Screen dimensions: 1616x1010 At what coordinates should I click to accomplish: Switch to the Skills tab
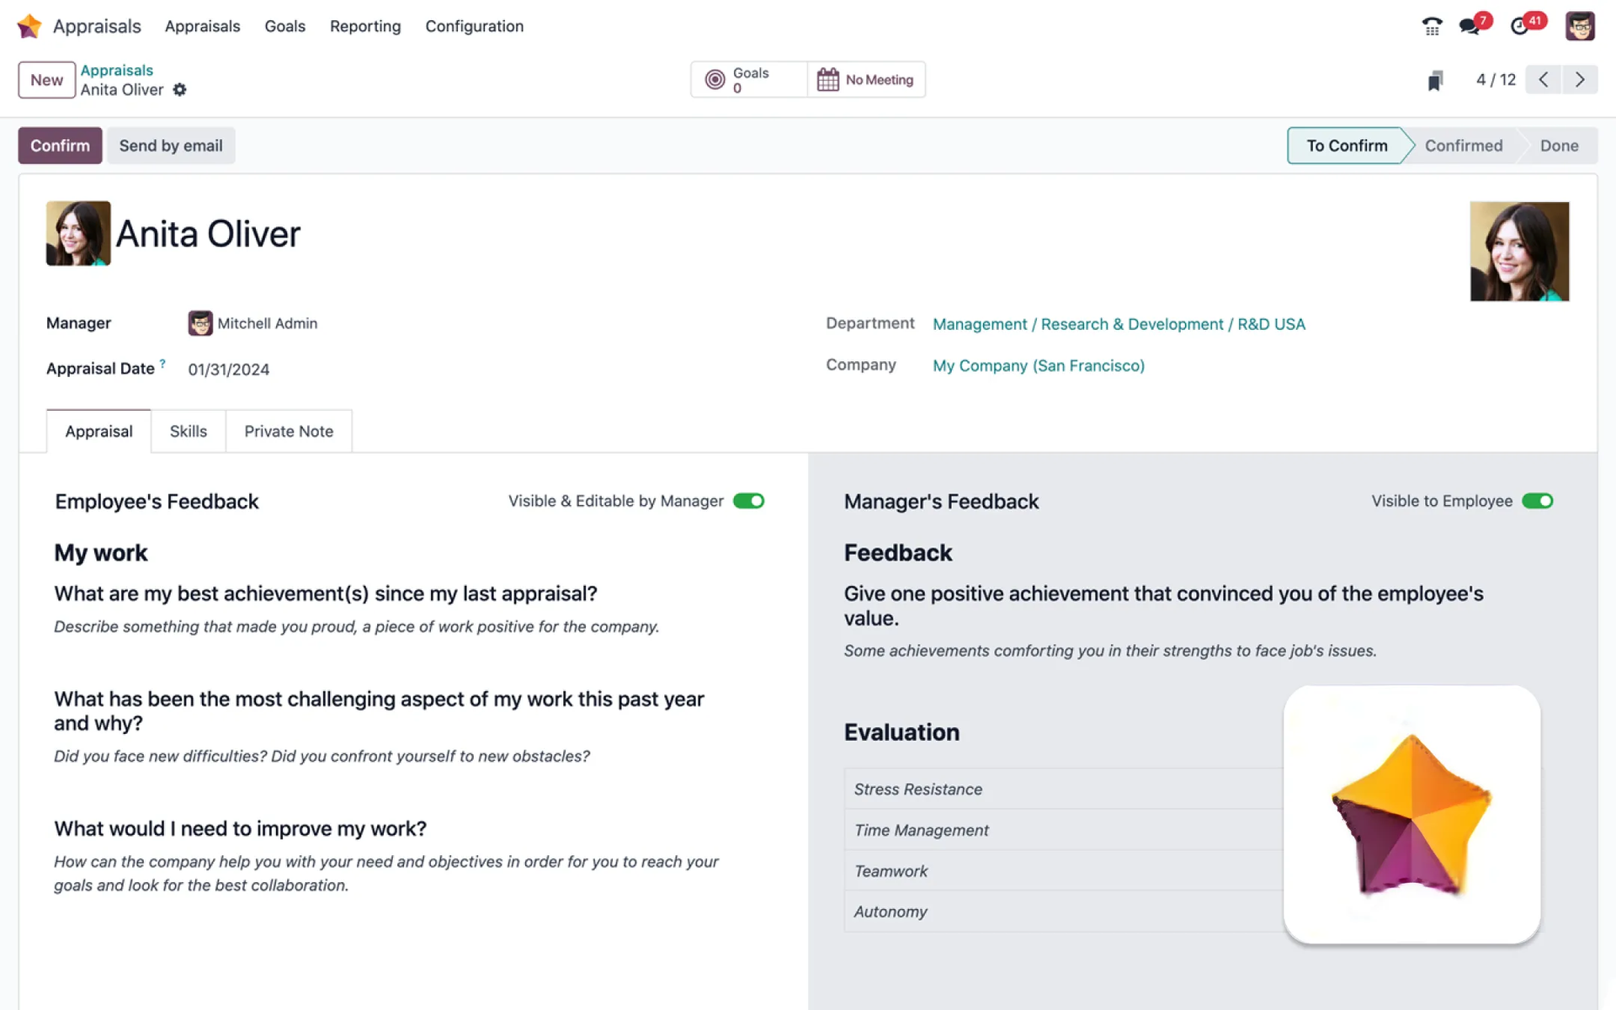tap(189, 431)
